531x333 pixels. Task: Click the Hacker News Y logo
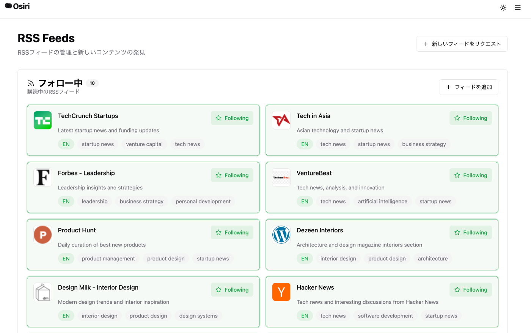(x=281, y=292)
